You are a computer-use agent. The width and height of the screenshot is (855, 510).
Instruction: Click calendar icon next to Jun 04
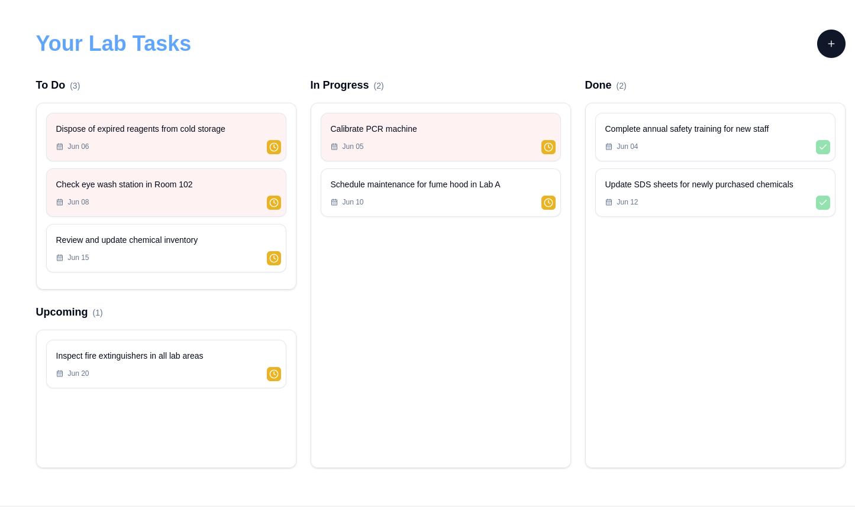click(x=609, y=147)
